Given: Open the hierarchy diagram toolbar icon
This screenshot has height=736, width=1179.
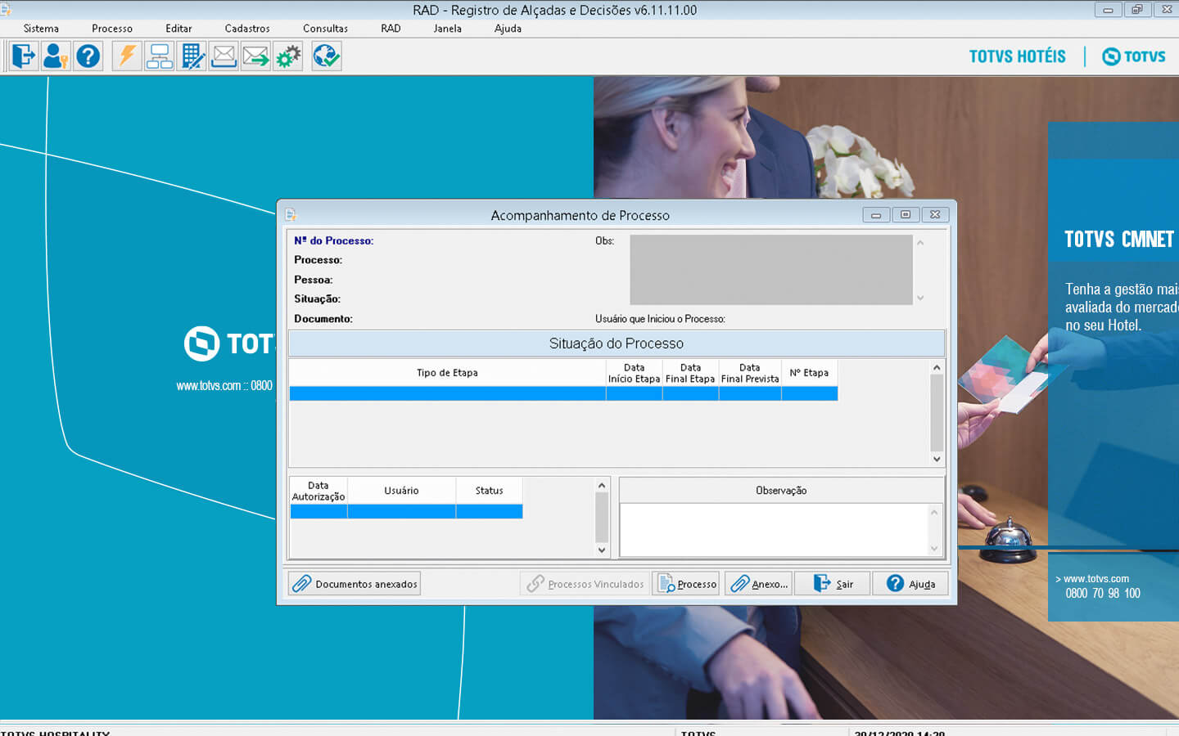Looking at the screenshot, I should (159, 56).
